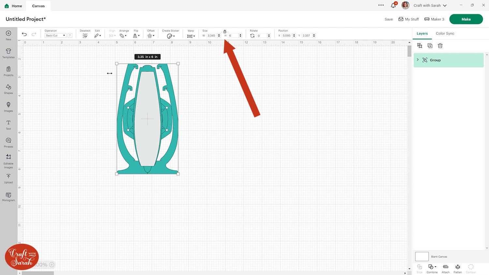Expand the Group layer chevron
Image resolution: width=489 pixels, height=275 pixels.
click(418, 60)
